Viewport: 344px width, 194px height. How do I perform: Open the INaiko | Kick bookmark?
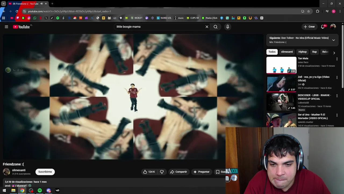[210, 18]
